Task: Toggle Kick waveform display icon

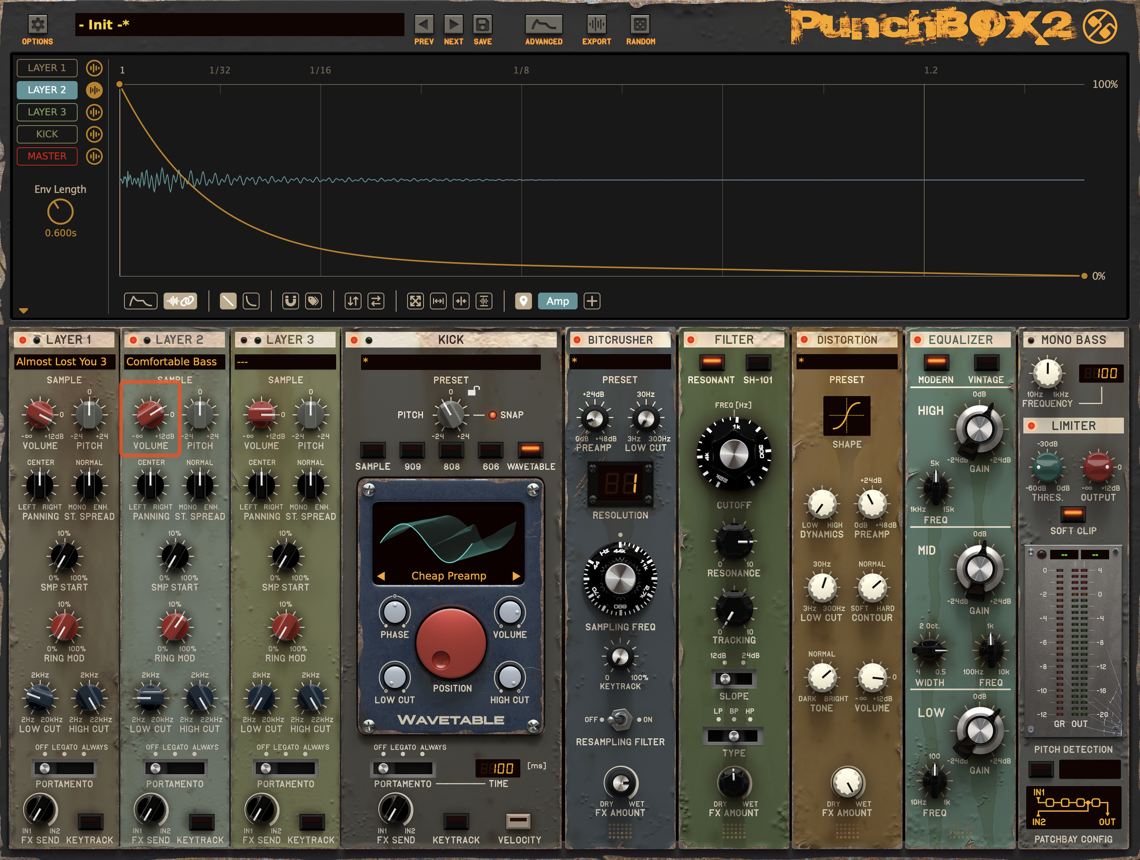Action: pos(94,135)
